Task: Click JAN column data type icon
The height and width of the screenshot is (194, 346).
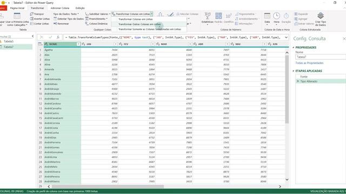Action: [83, 44]
